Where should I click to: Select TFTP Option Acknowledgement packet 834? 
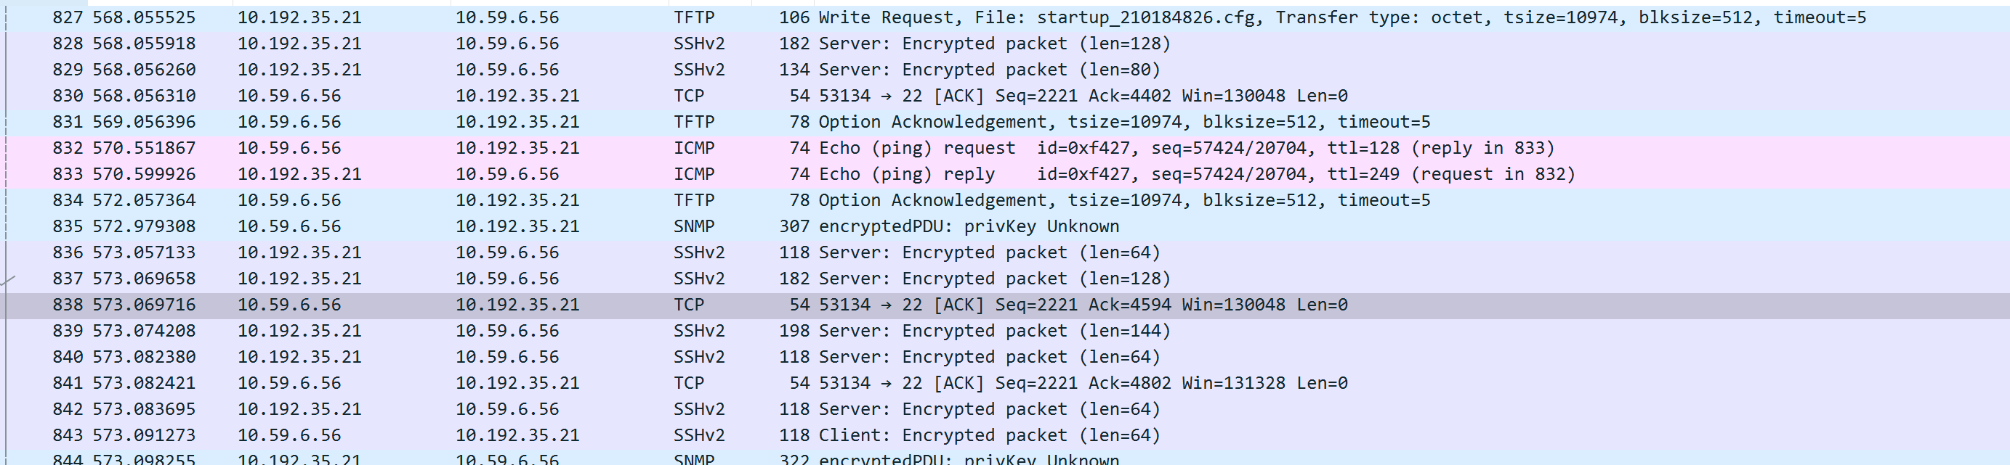click(937, 200)
